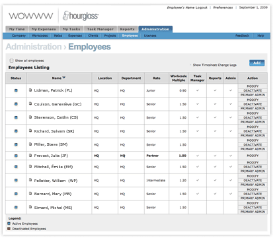
Task: Enable the Show all employees checkbox
Action: click(x=11, y=61)
